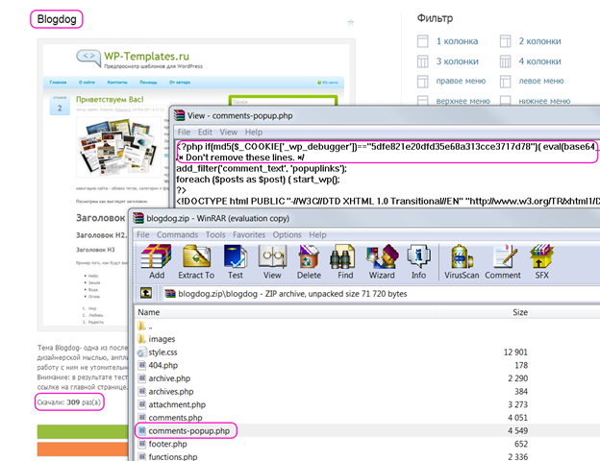The width and height of the screenshot is (600, 461).
Task: Click the Name column header
Action: click(148, 312)
